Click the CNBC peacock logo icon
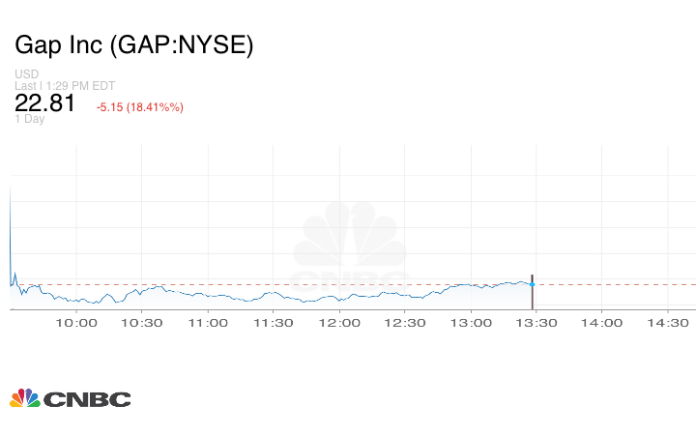696x435 pixels. click(x=25, y=398)
